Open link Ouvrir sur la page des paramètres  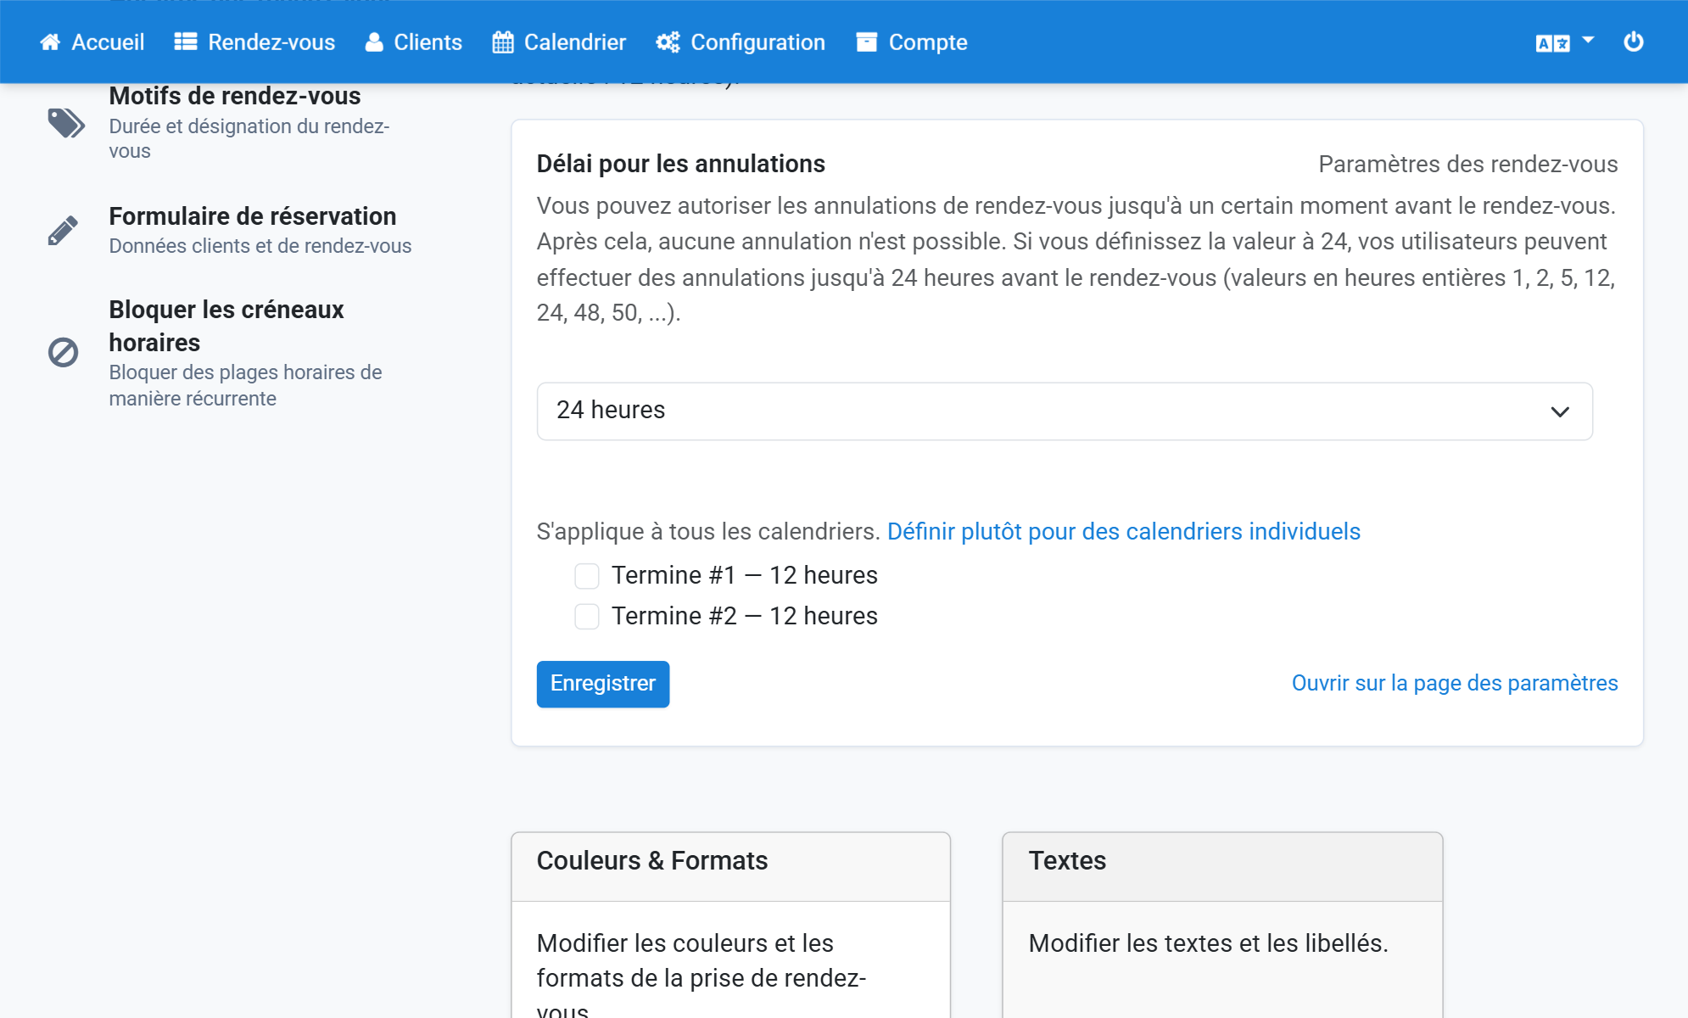tap(1455, 684)
